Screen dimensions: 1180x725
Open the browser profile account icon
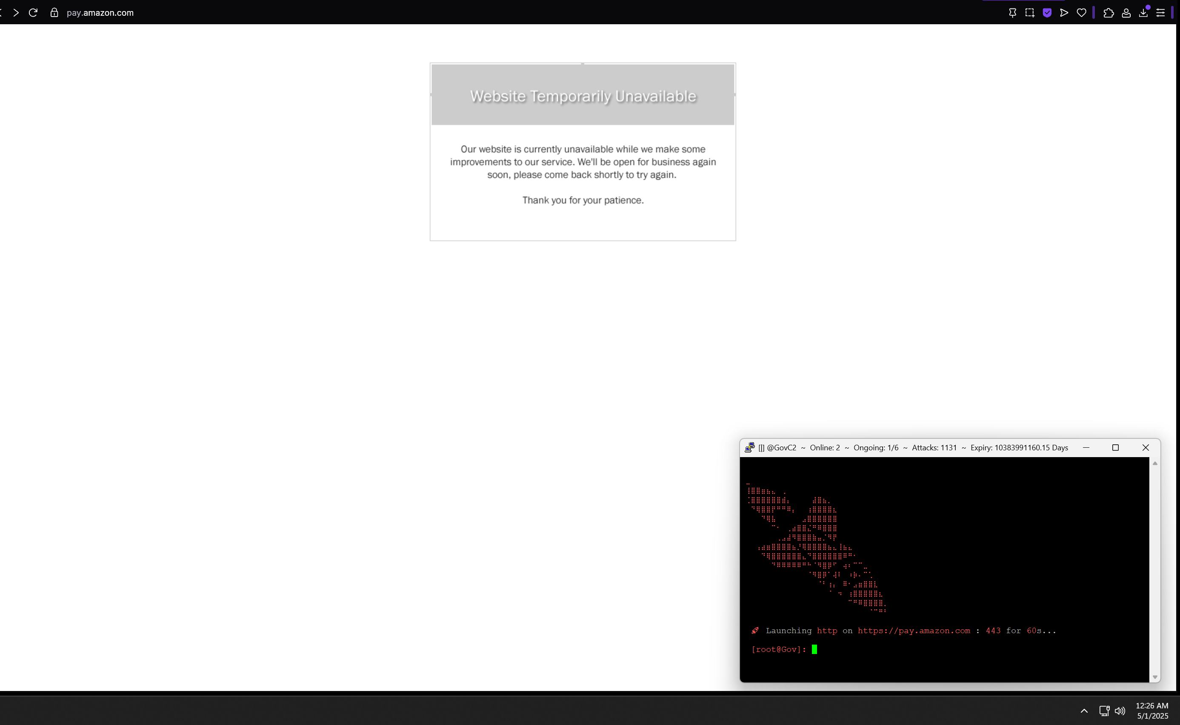point(1126,13)
